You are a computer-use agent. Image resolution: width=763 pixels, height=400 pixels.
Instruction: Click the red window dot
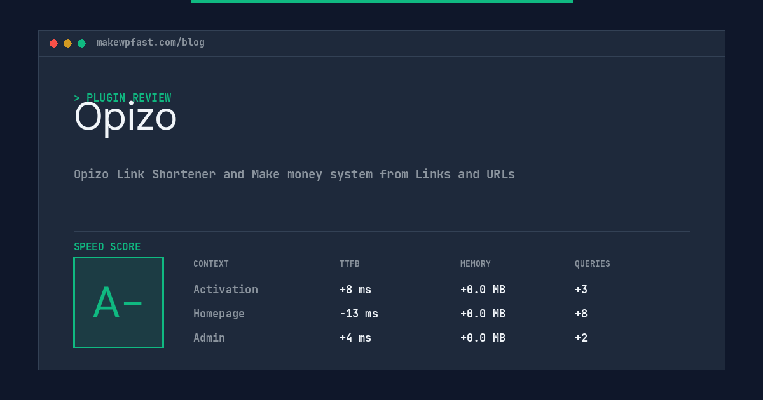tap(53, 43)
